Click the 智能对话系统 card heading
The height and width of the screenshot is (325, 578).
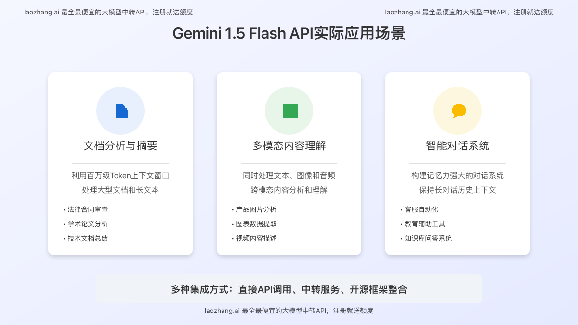point(458,146)
